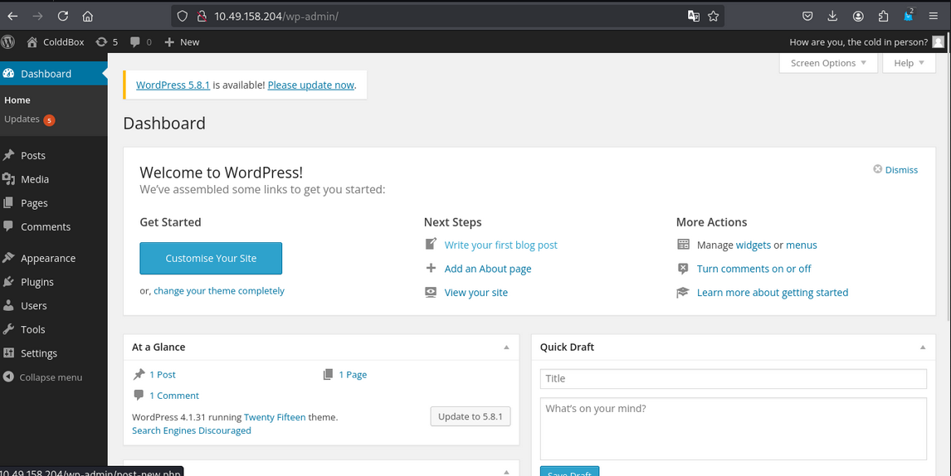Image resolution: width=951 pixels, height=476 pixels.
Task: Collapse the Quick Draft widget
Action: click(922, 347)
